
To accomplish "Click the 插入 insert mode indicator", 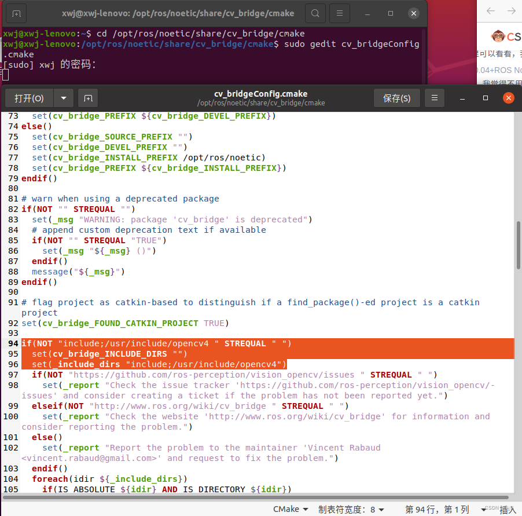I will [x=508, y=510].
